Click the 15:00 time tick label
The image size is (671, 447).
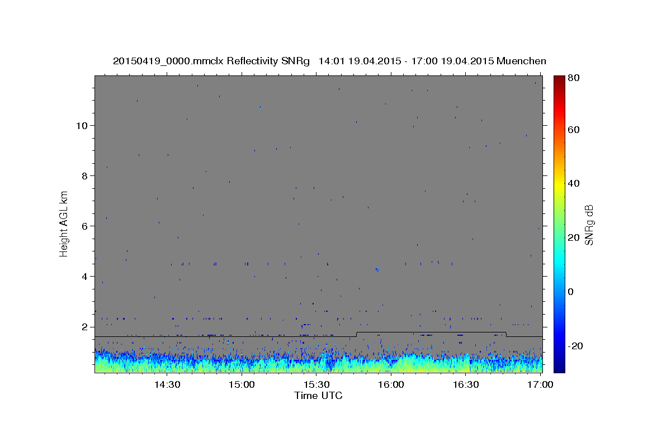(x=242, y=384)
